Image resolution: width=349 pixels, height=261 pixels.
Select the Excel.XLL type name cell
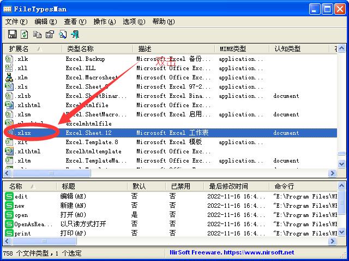click(81, 68)
